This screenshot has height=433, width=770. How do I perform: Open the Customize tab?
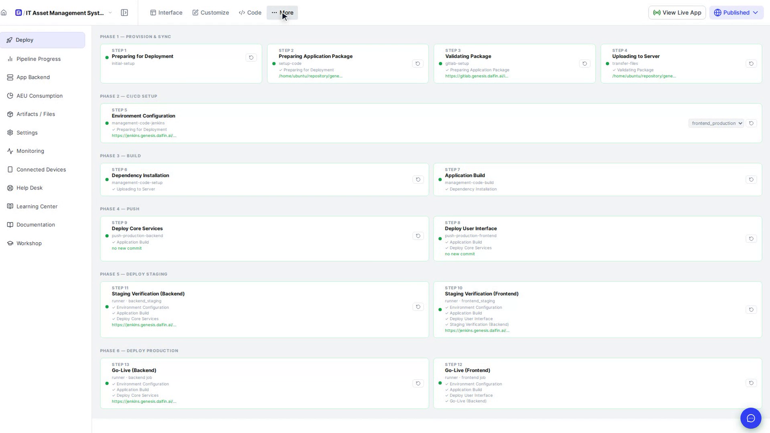tap(211, 13)
